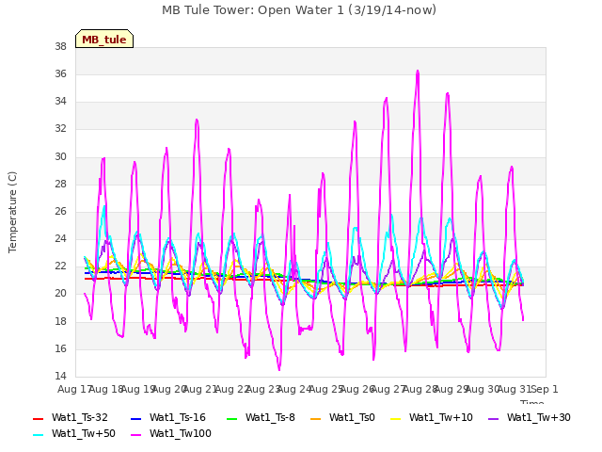Click the 26 y-axis tick label
Screen dimensions: 602x452
pos(60,211)
